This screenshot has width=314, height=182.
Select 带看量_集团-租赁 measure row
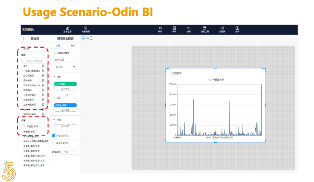31,151
